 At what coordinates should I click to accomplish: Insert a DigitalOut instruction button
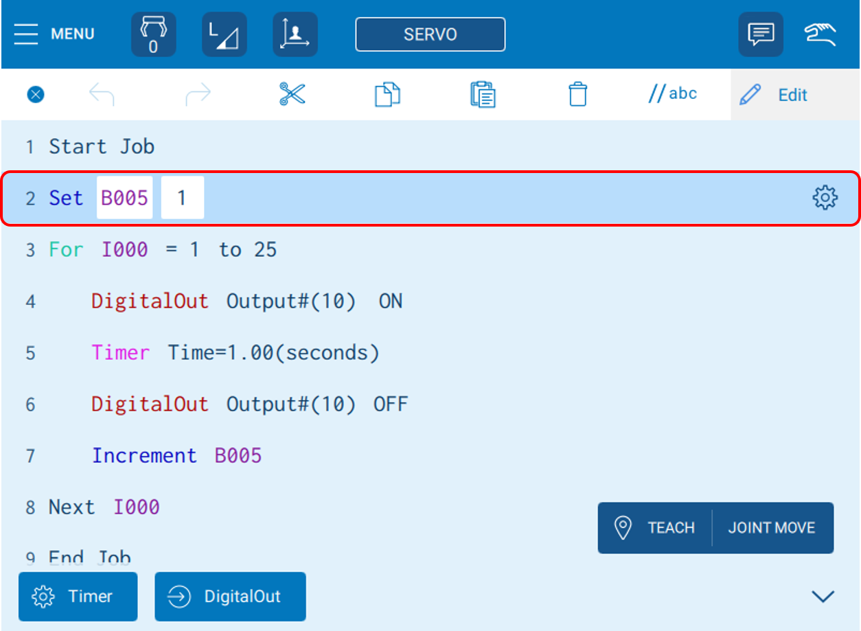pyautogui.click(x=230, y=597)
